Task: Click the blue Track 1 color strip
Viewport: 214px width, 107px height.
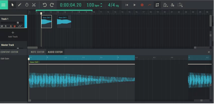Action: coord(25,21)
